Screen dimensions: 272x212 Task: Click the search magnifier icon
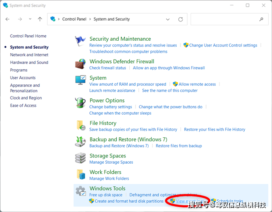(261, 19)
